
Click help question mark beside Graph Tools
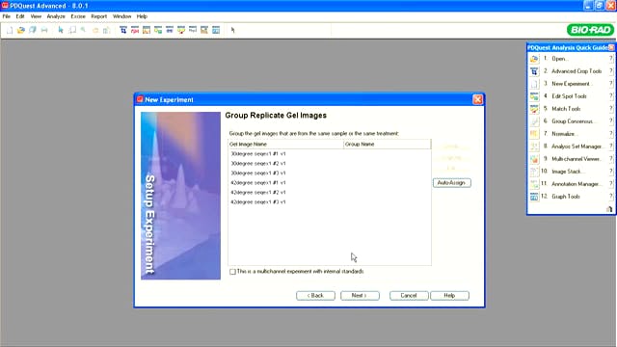click(610, 197)
